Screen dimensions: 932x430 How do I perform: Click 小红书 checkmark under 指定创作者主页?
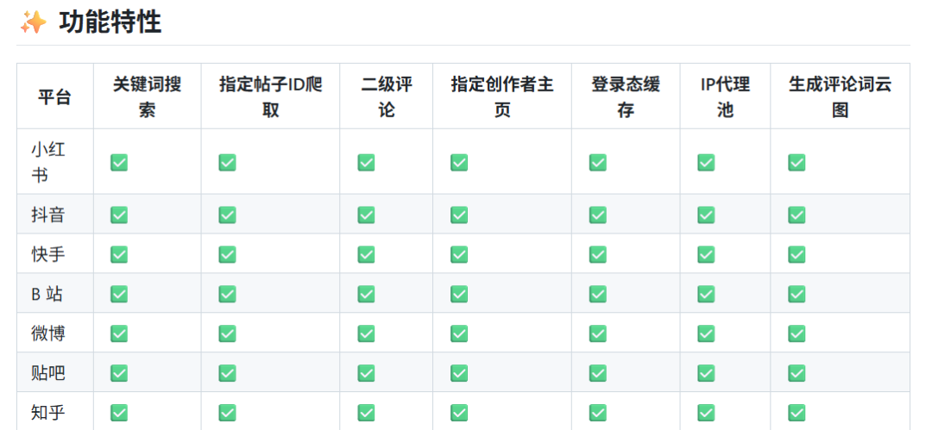click(x=459, y=162)
